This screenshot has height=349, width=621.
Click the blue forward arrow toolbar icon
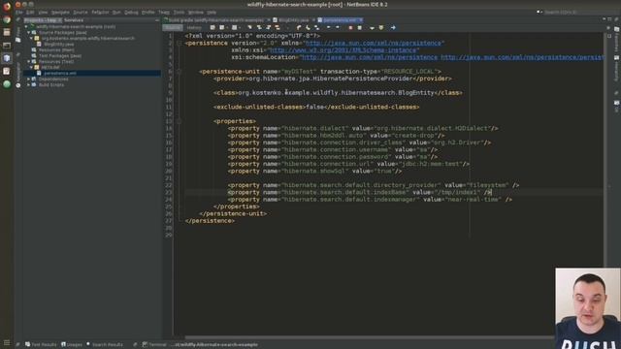point(393,28)
